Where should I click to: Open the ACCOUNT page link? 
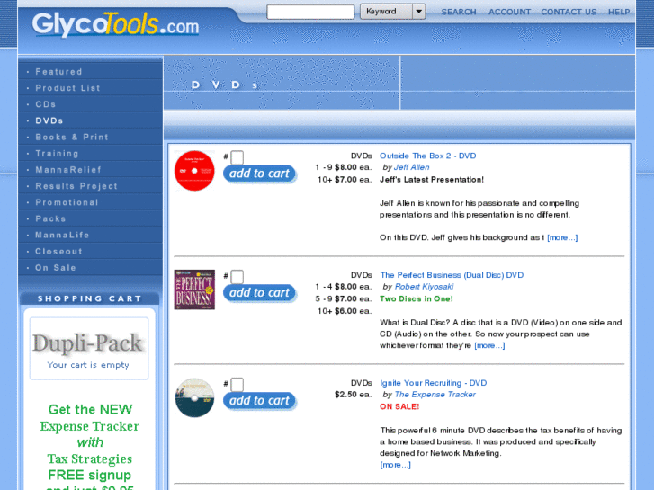(509, 12)
